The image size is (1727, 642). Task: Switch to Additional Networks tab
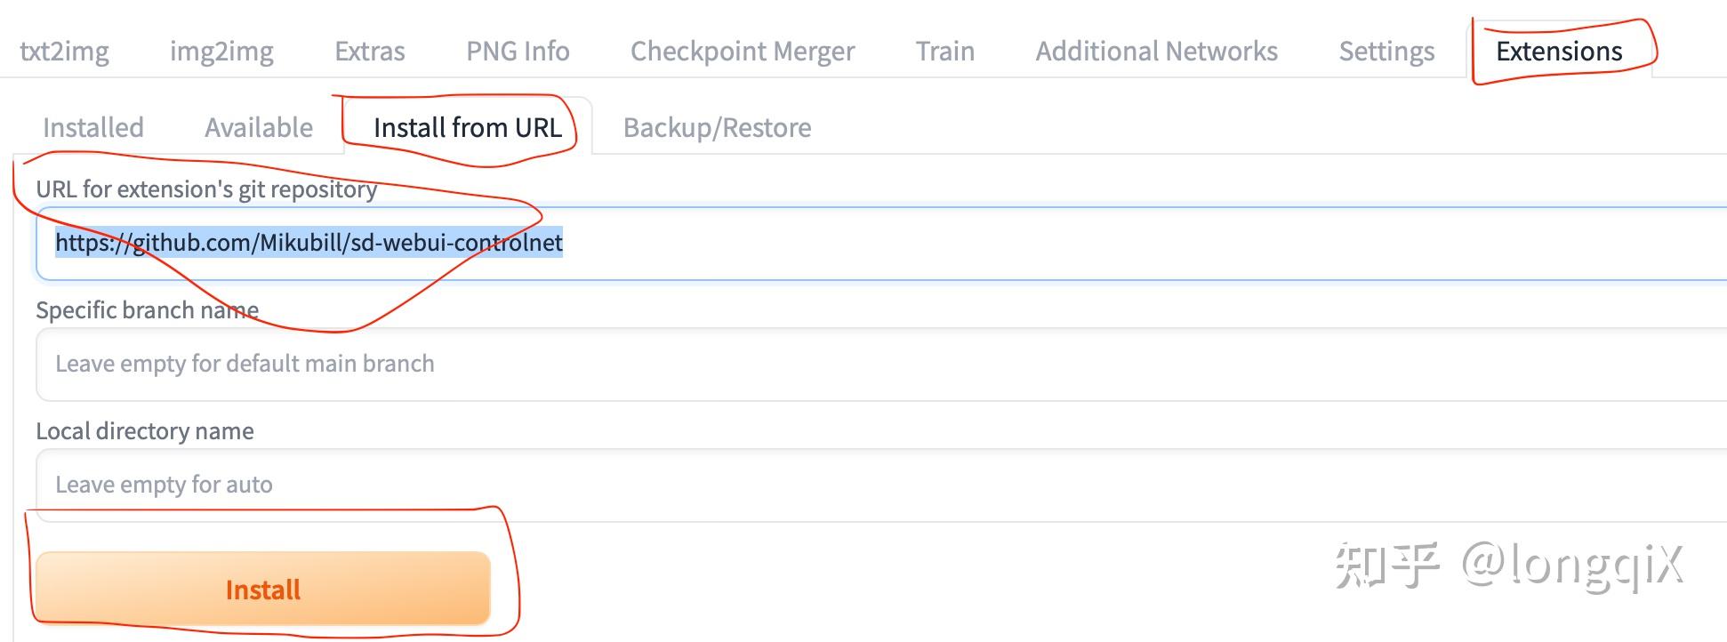(1156, 52)
